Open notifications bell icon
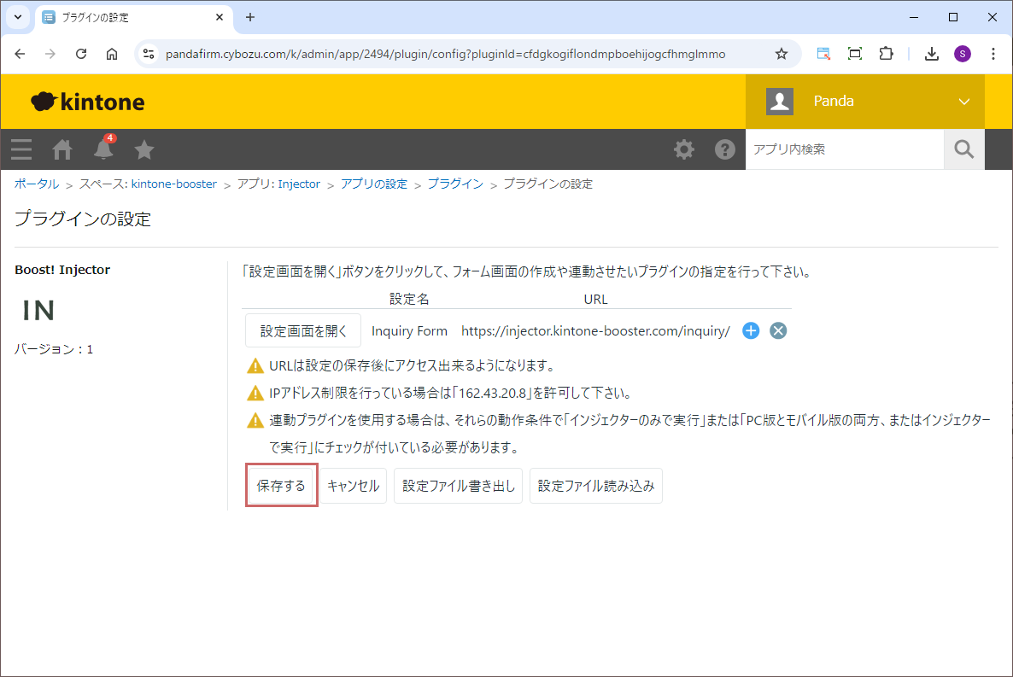This screenshot has width=1013, height=677. click(103, 149)
